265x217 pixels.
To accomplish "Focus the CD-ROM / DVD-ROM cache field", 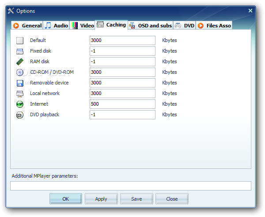I will tap(122, 72).
